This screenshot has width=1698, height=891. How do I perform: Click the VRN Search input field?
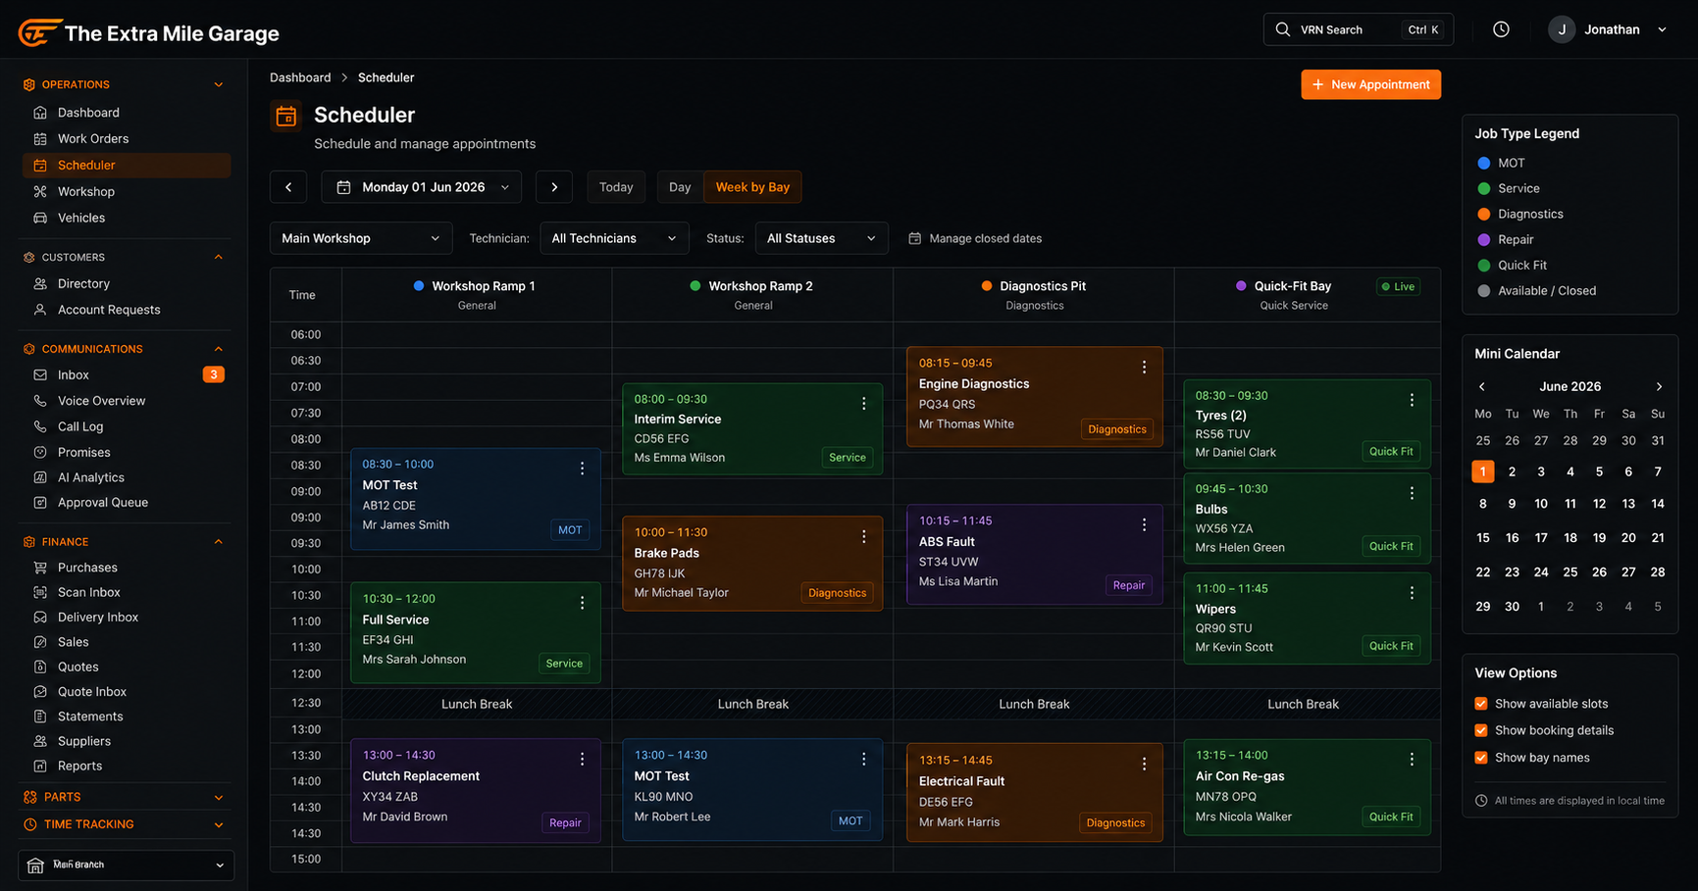pyautogui.click(x=1359, y=29)
